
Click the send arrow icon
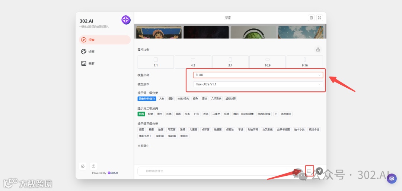(x=319, y=171)
